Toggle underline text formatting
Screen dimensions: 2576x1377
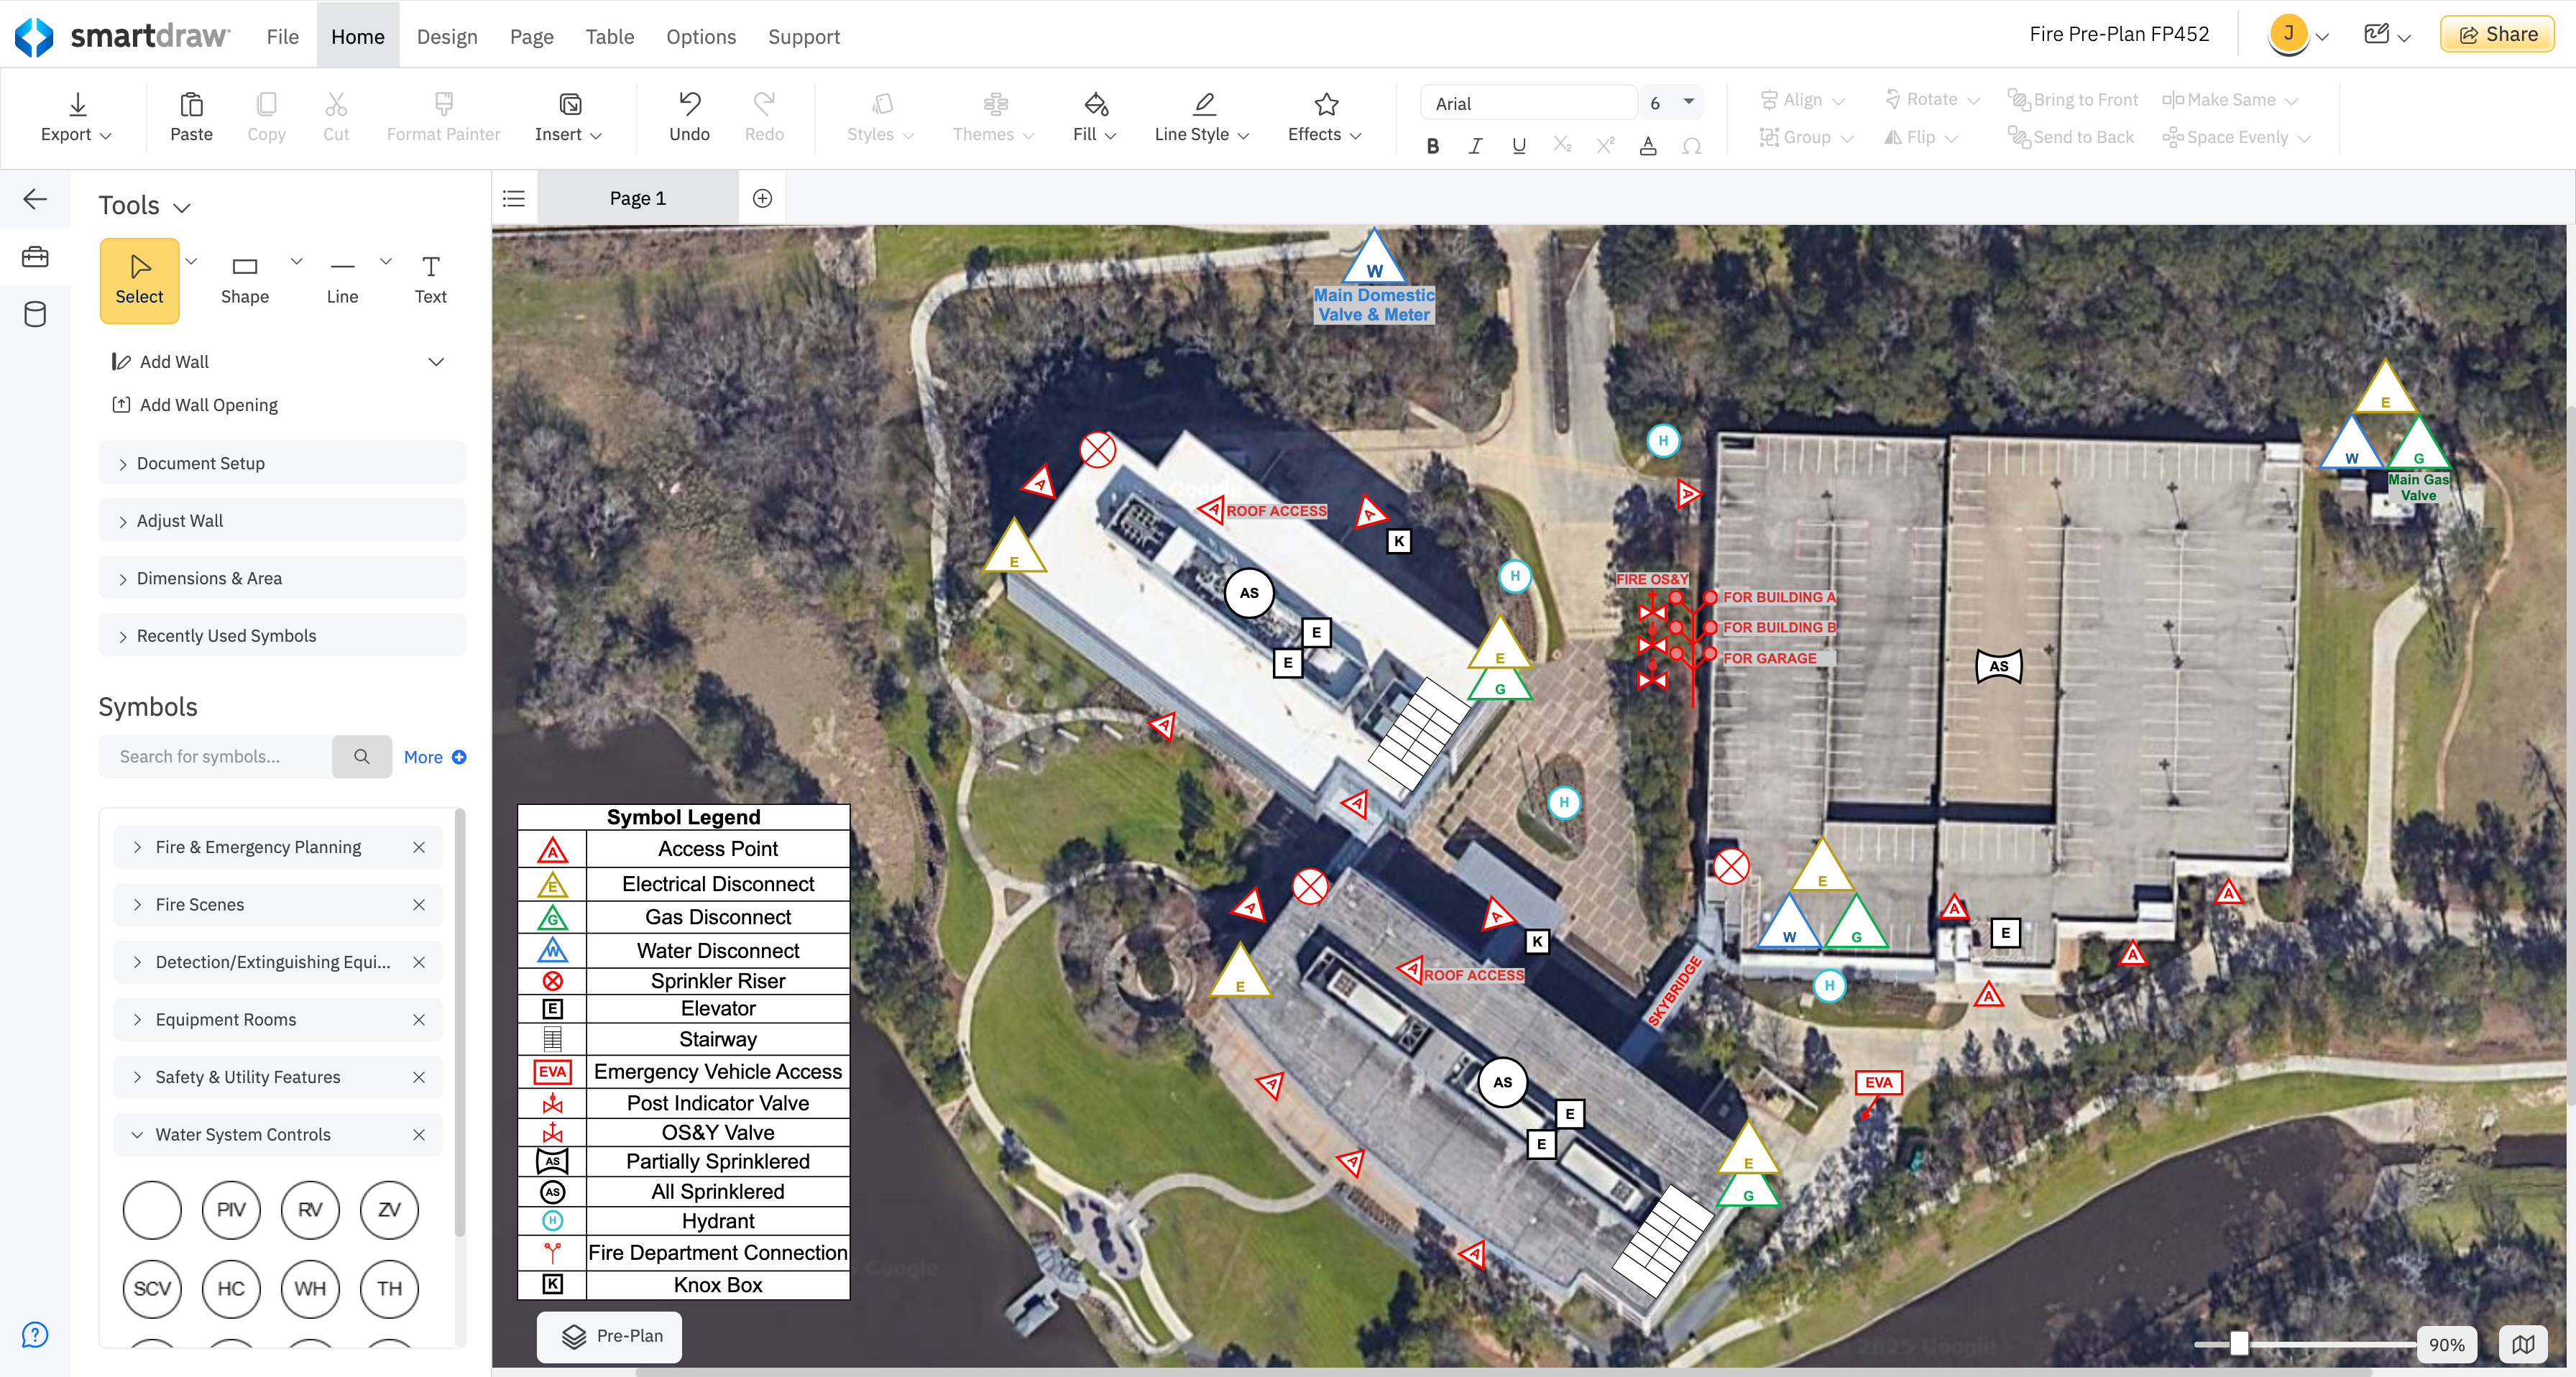(x=1518, y=146)
